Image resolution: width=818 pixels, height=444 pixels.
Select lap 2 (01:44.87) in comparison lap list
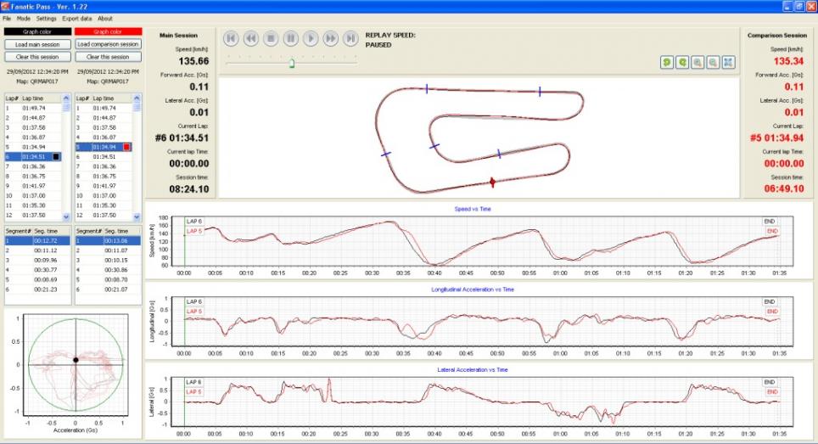click(x=104, y=118)
